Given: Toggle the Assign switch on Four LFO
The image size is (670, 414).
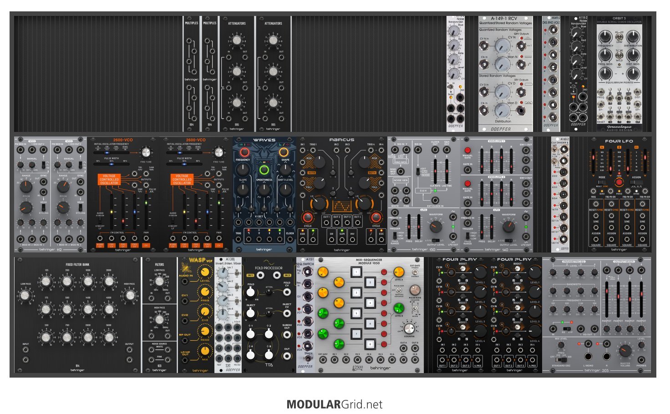Looking at the screenshot, I should tap(636, 182).
